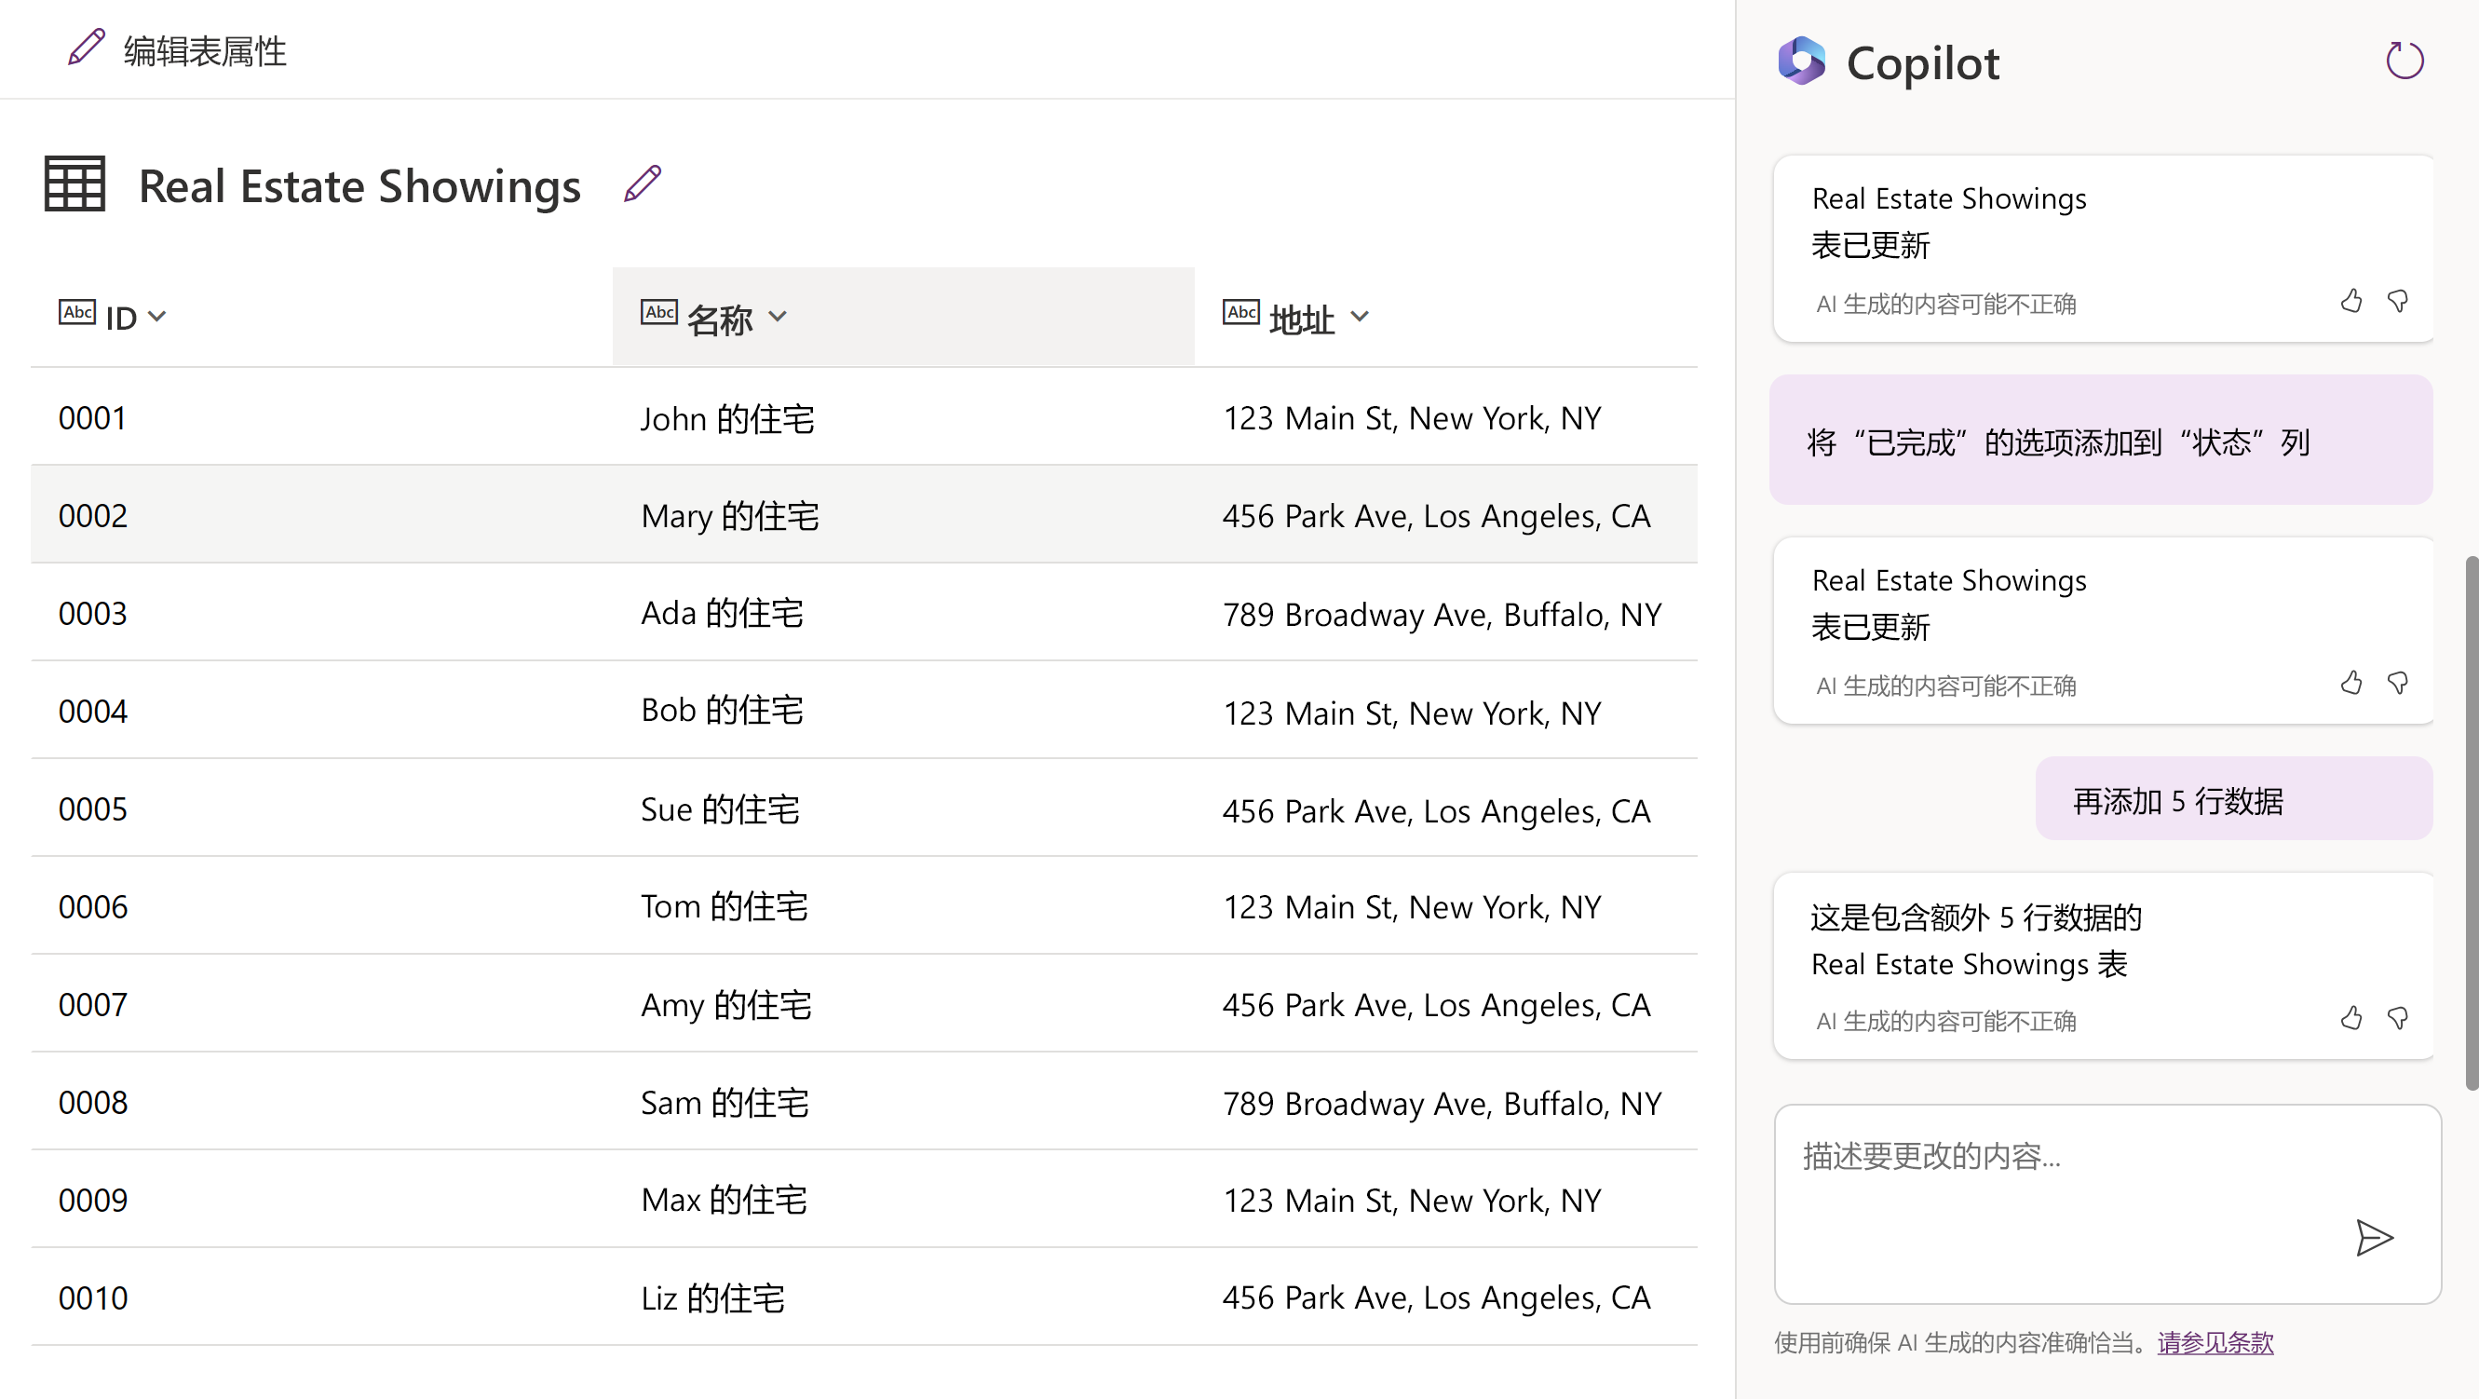Thumbs down the 这是包含额外 5 行数据的 response
Screen dimensions: 2479x1399
click(x=2398, y=1018)
